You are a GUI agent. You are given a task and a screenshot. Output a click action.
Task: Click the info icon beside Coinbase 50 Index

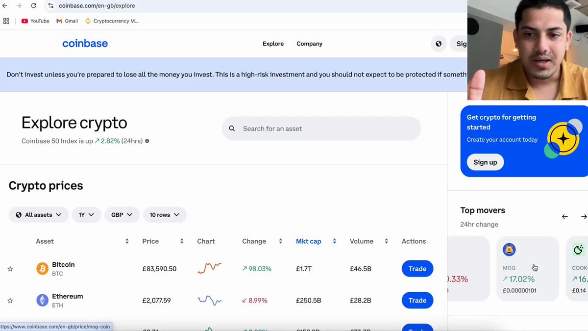click(x=147, y=141)
